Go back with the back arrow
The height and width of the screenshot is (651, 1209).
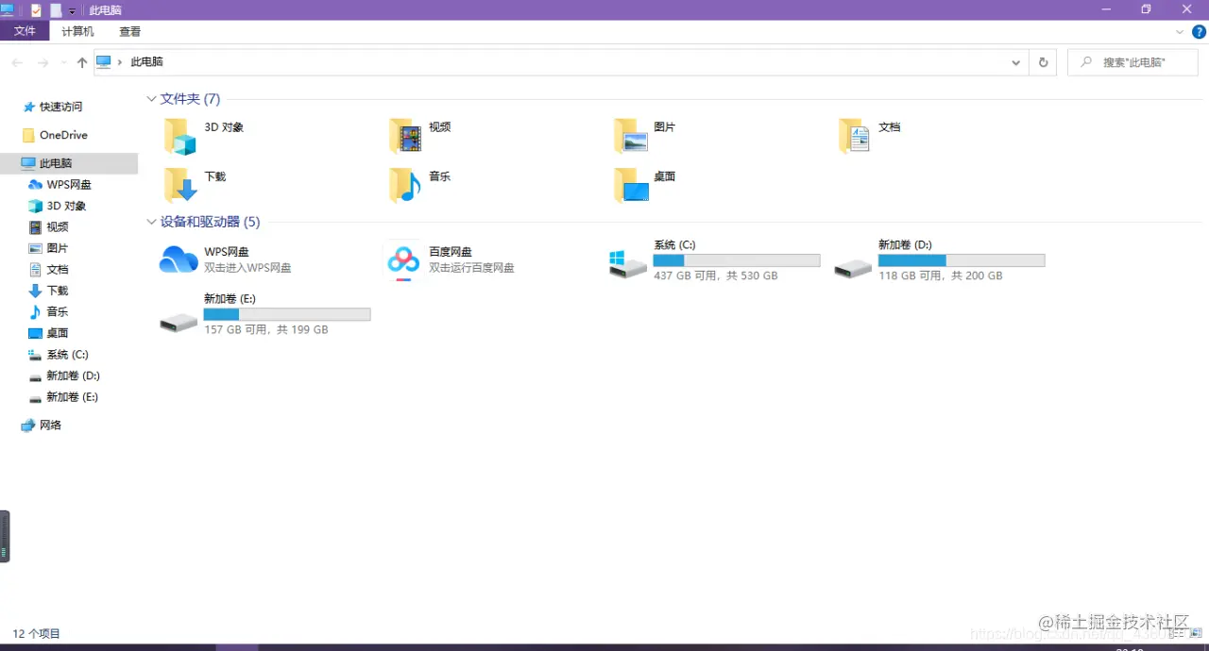17,62
